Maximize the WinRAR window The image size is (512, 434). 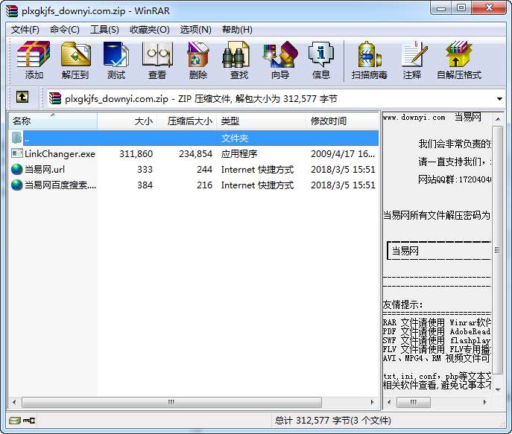tap(461, 8)
